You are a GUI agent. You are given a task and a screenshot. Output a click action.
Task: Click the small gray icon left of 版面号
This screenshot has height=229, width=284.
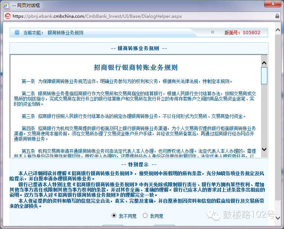pos(212,32)
